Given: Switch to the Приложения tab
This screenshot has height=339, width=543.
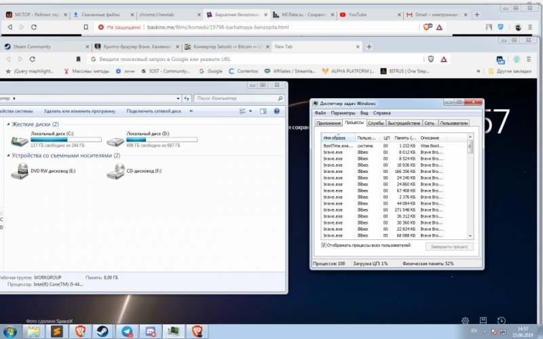Looking at the screenshot, I should click(x=329, y=123).
